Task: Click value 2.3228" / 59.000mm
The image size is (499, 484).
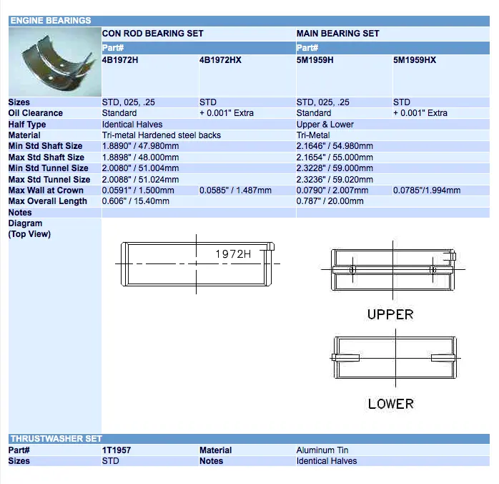Action: pos(335,168)
